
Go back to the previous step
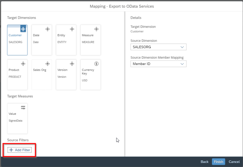(204, 162)
